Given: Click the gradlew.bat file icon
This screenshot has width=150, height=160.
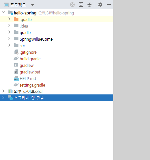Looking at the screenshot, I should tap(16, 71).
